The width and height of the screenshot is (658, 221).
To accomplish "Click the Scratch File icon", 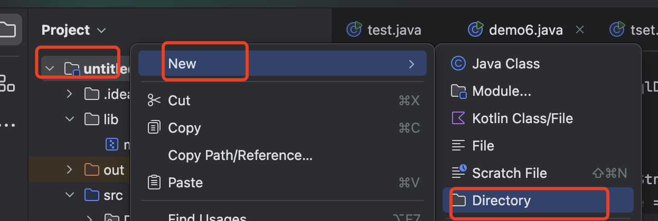I will [458, 172].
